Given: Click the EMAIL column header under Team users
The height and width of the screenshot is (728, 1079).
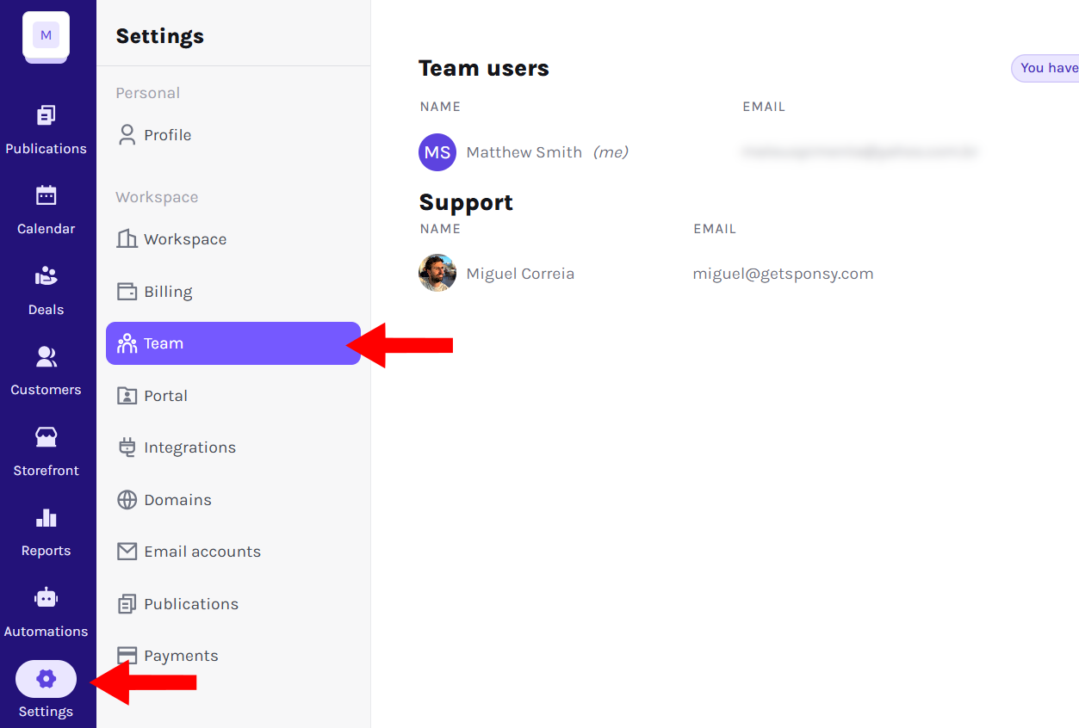Looking at the screenshot, I should tap(764, 107).
